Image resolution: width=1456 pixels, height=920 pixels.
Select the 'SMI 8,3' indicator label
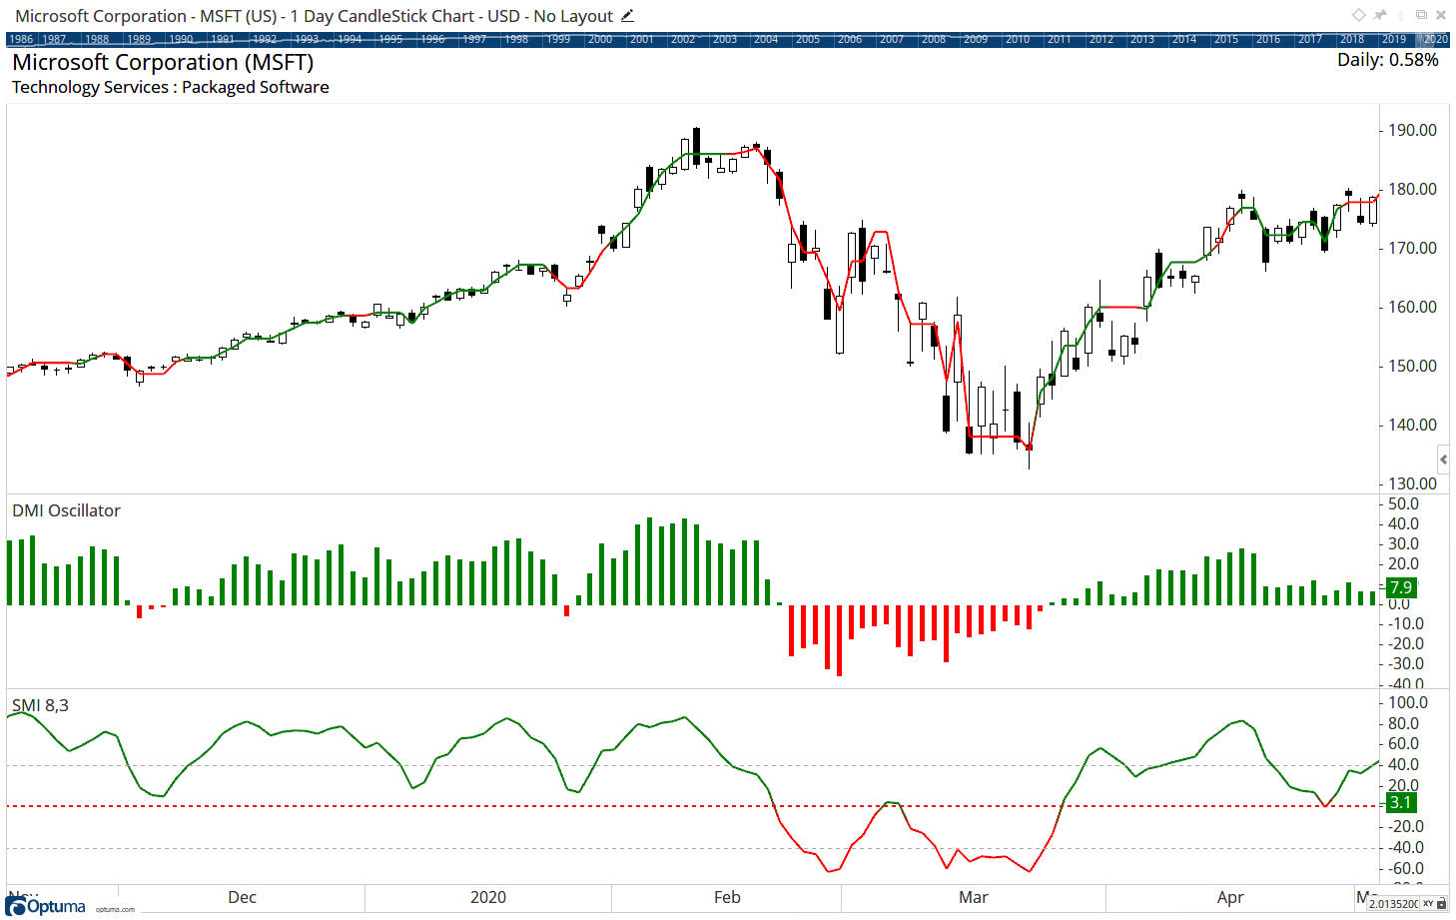40,705
